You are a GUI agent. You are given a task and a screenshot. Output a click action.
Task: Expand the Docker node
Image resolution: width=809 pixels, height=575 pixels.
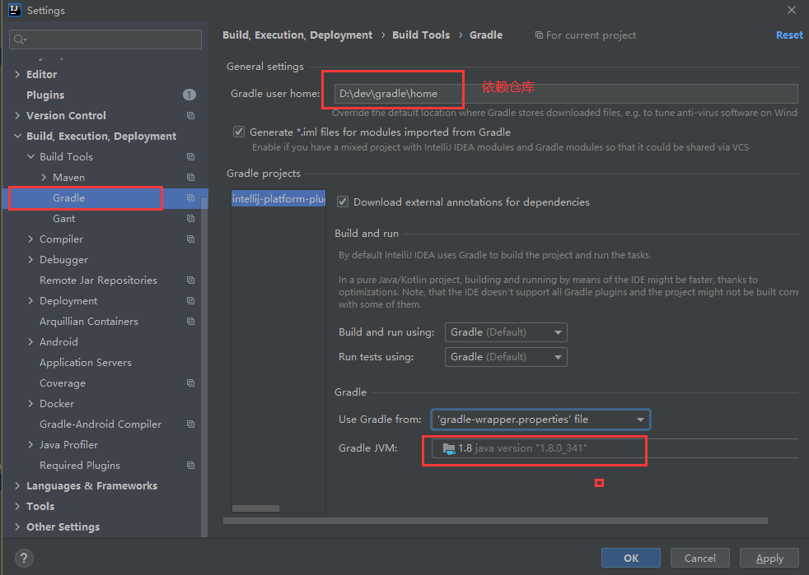30,403
